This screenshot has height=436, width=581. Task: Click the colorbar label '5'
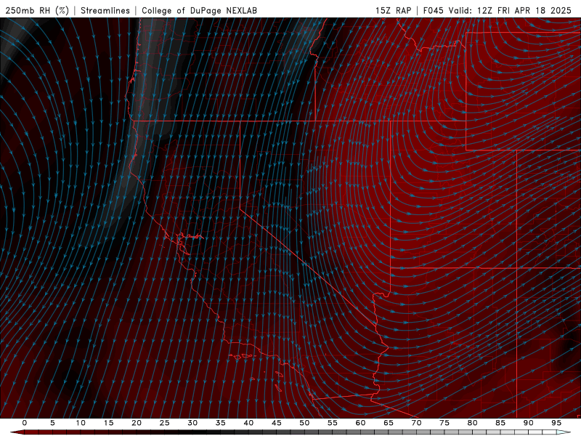click(x=52, y=423)
